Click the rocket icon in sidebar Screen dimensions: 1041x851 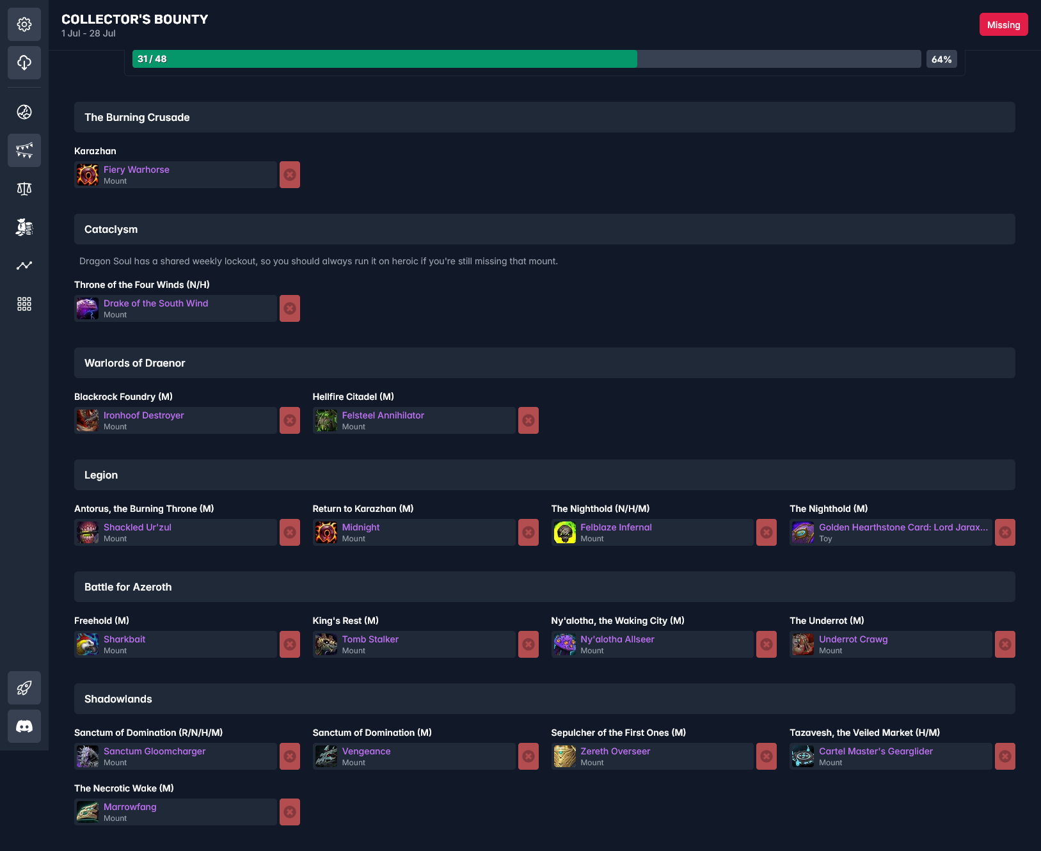point(24,688)
